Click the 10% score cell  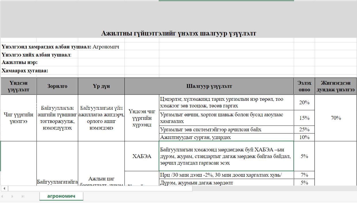304,137
